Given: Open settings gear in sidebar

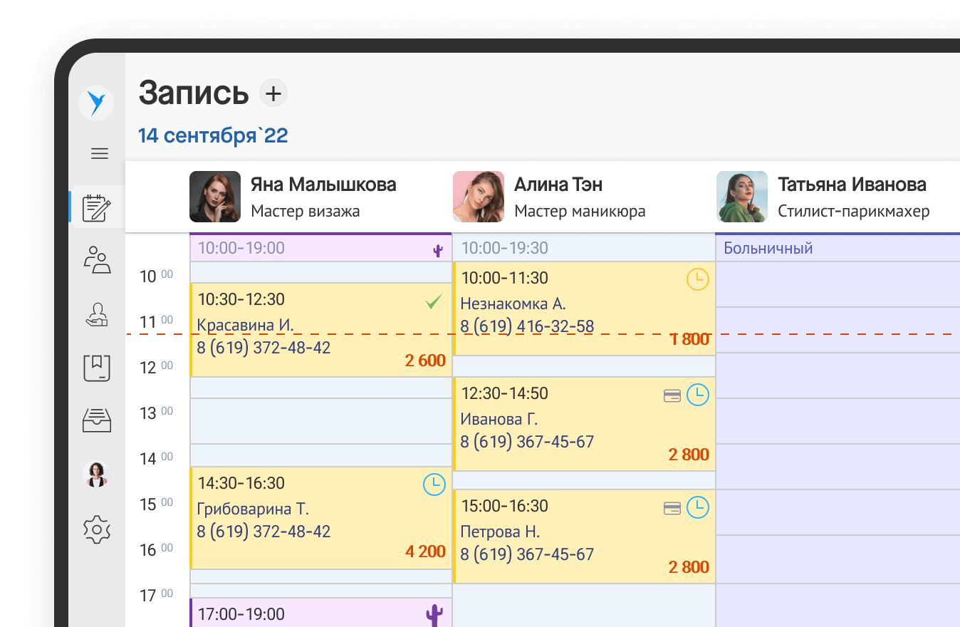Looking at the screenshot, I should pyautogui.click(x=98, y=529).
